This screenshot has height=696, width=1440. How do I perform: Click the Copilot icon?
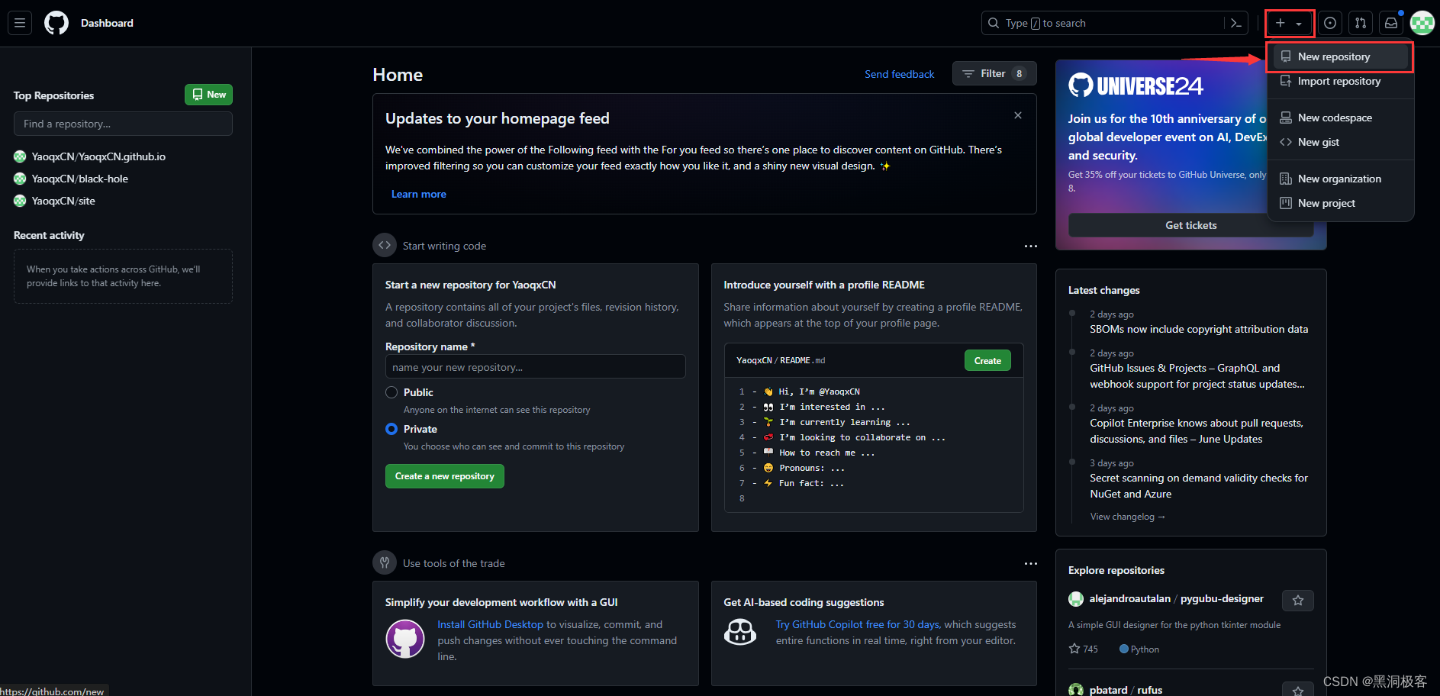[x=740, y=632]
